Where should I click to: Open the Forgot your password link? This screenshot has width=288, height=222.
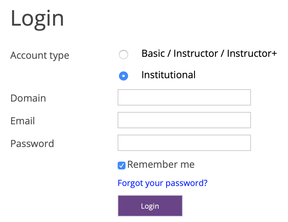(x=162, y=183)
